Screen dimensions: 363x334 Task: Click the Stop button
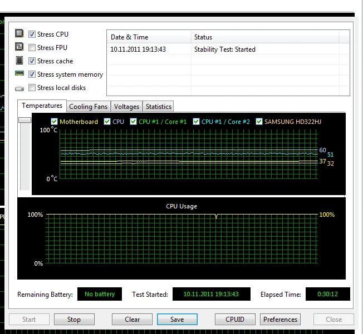74,320
